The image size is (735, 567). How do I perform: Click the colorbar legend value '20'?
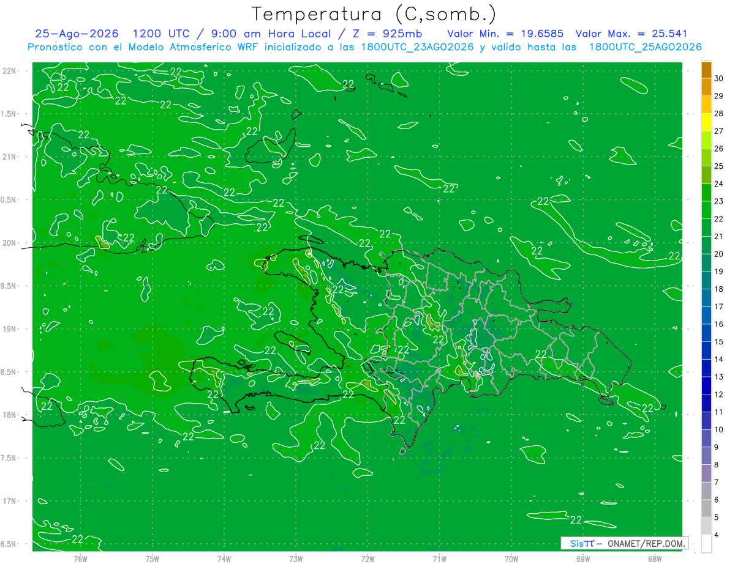coord(719,254)
